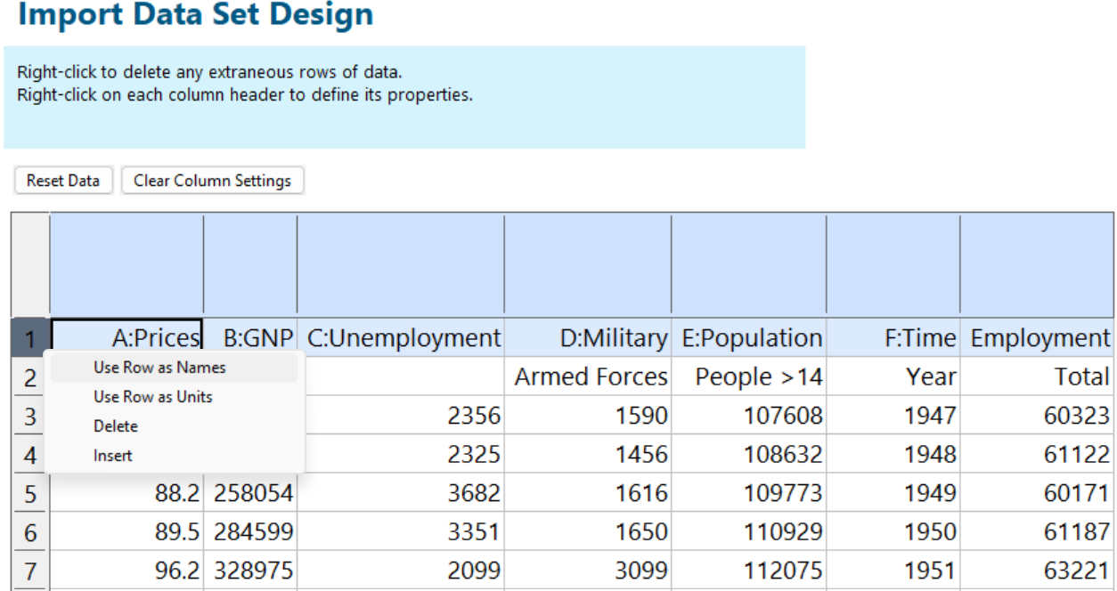Click the Year cell
Viewport: 1117px width, 591px height.
[x=893, y=376]
